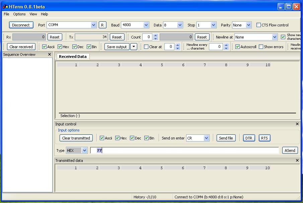Close the Input control panel
303x203 pixels.
coord(297,124)
